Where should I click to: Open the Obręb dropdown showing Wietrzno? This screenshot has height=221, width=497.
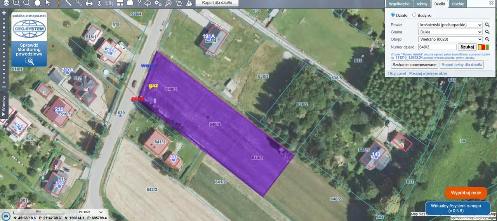450,39
